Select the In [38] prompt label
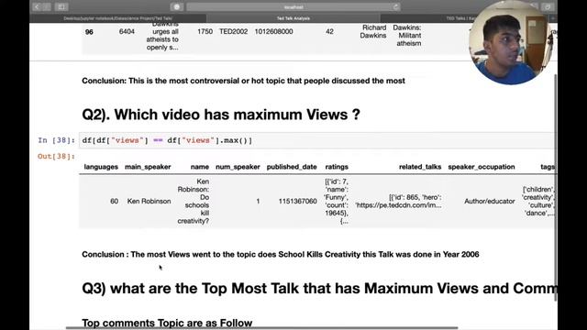 [56, 140]
